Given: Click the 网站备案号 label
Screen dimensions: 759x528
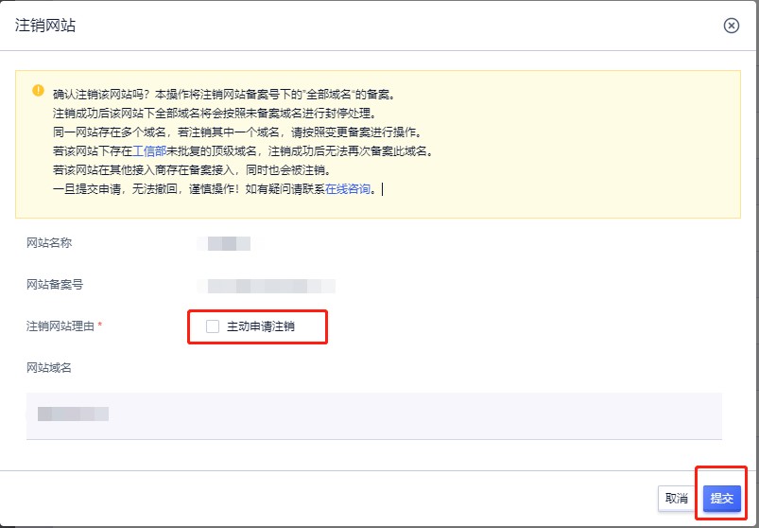Looking at the screenshot, I should (55, 285).
